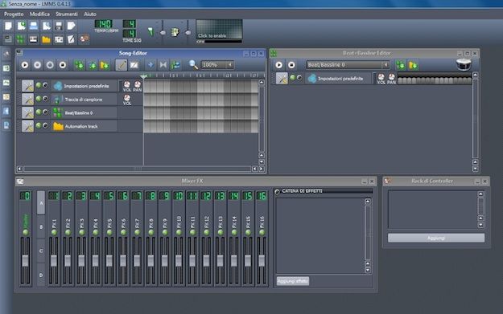Screen dimensions: 503x314
Task: Open track actions for Automation track
Action: [27, 126]
